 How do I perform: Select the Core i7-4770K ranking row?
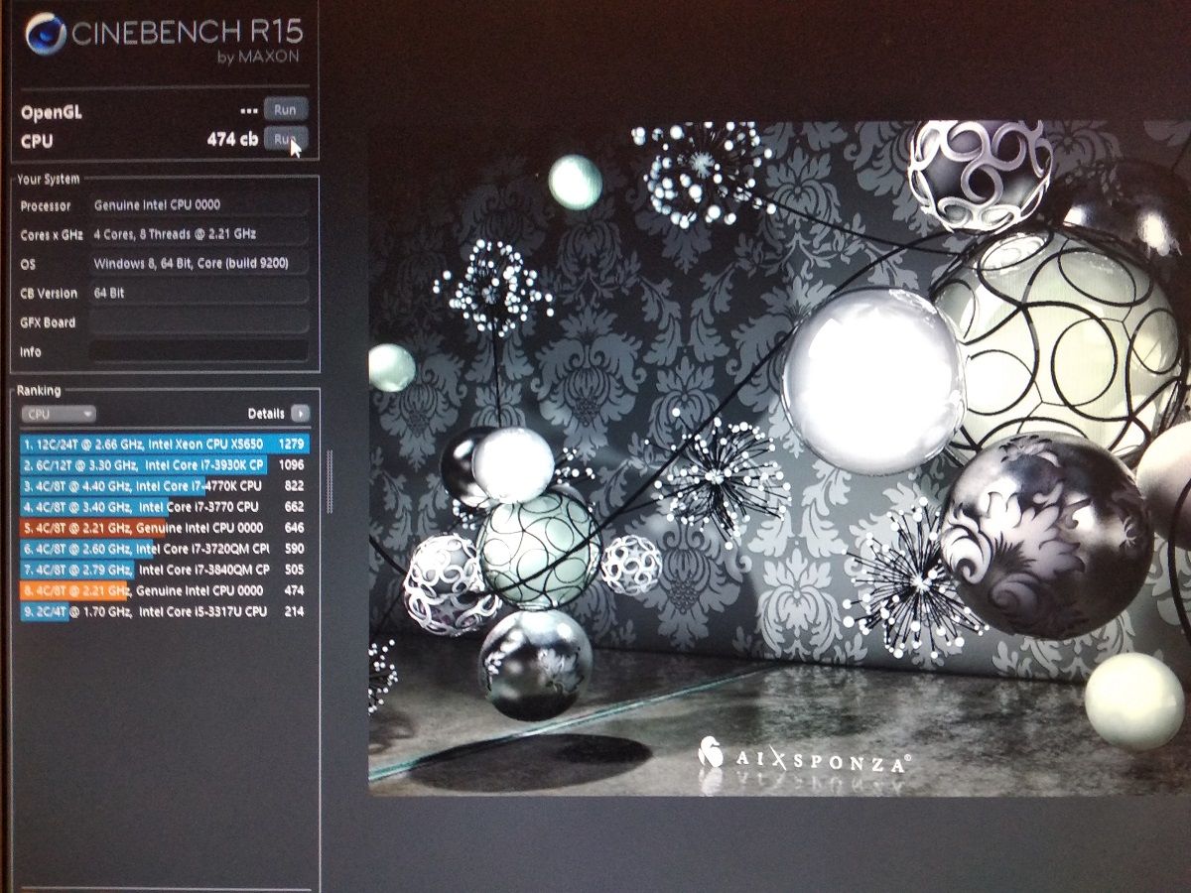pyautogui.click(x=166, y=486)
